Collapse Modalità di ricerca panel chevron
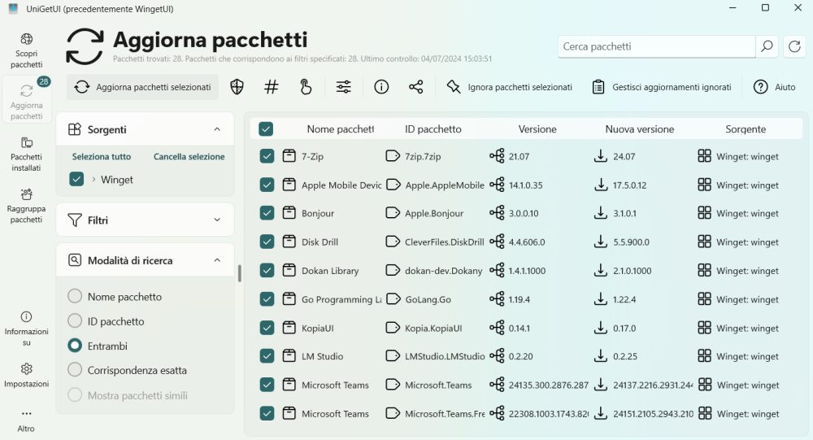 [x=217, y=260]
